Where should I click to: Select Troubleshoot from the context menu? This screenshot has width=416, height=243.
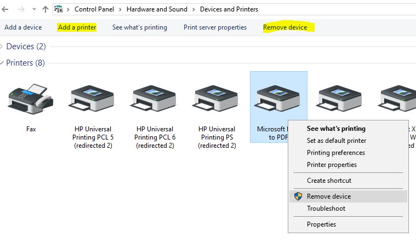tap(326, 209)
